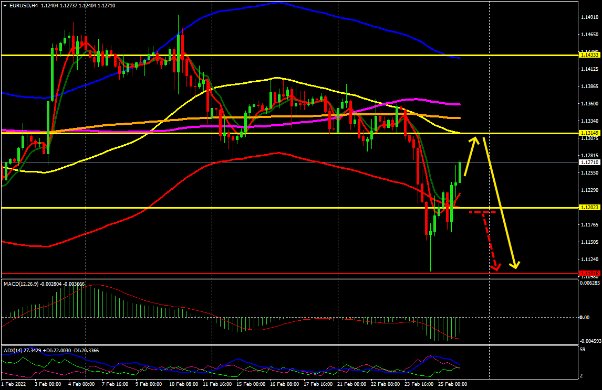Click the 1.13865 price axis value
Viewport: 602px width, 390px height.
coord(590,86)
